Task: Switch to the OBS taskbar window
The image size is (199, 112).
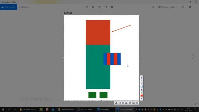Action: (86, 110)
